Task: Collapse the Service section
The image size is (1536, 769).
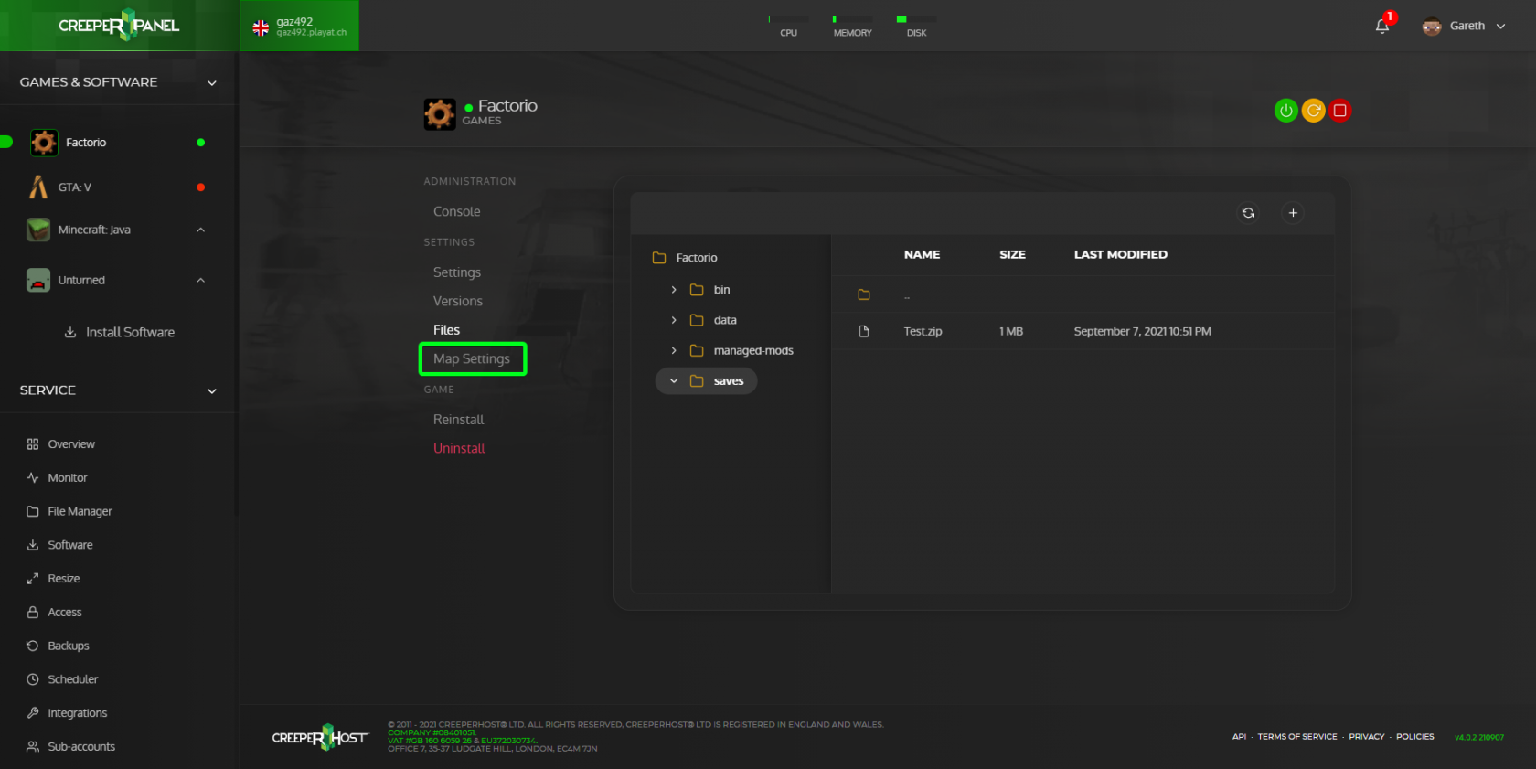Action: pos(212,391)
